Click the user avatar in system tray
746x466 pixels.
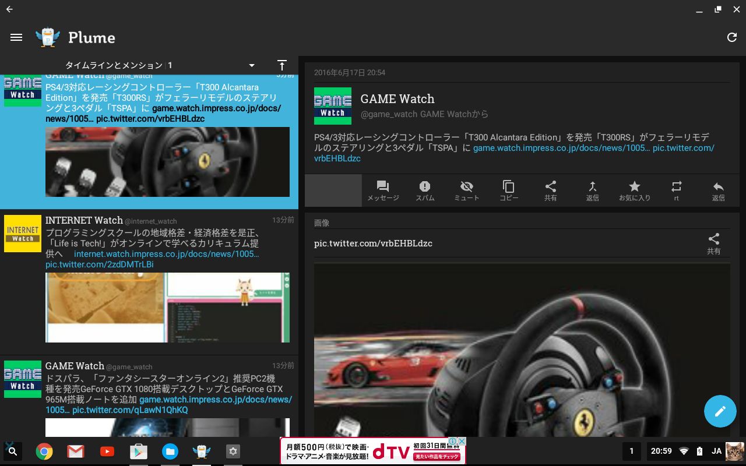734,451
